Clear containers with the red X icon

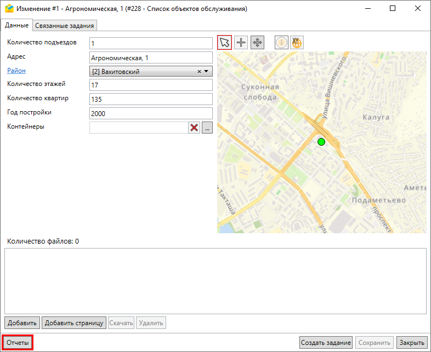(x=194, y=128)
